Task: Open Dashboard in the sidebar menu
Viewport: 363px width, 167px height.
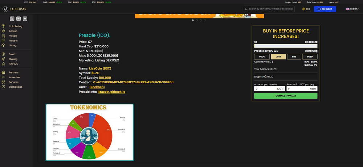Action: 15,87
